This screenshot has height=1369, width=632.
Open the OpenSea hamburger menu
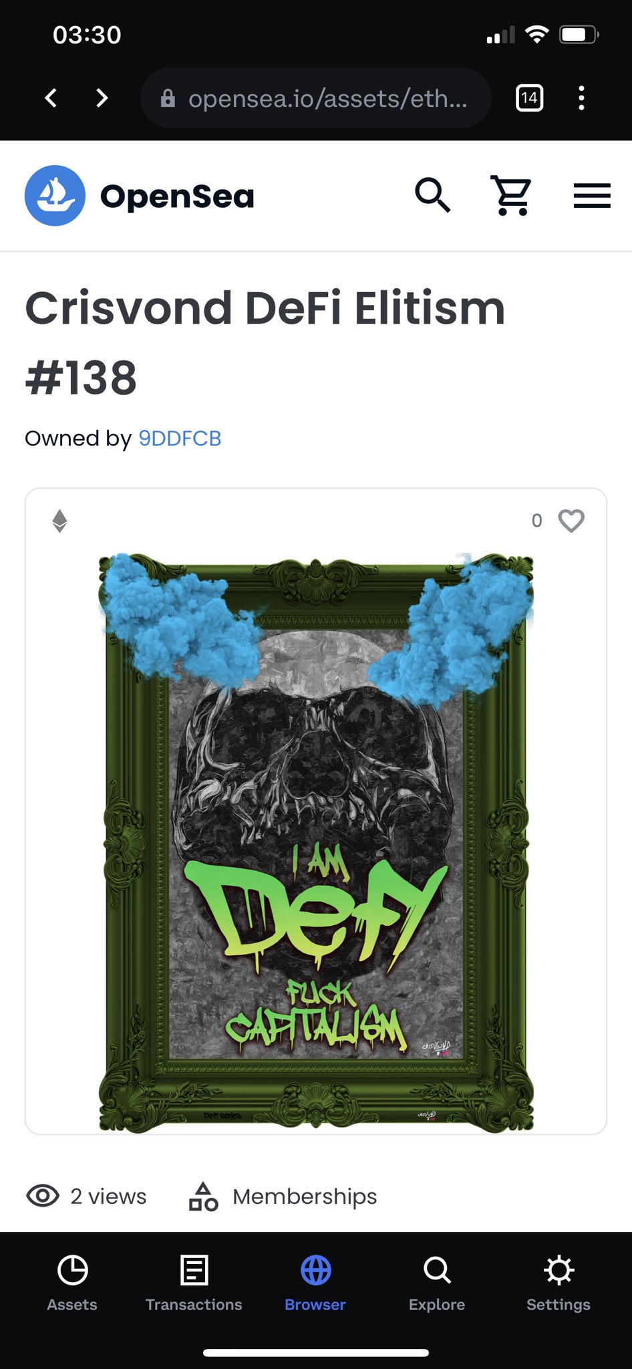coord(592,196)
